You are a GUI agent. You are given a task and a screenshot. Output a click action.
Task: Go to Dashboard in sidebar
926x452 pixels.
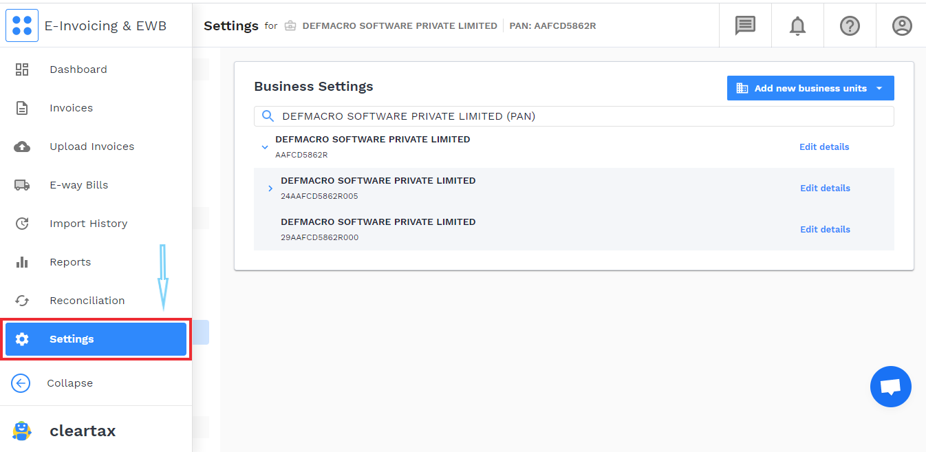[x=78, y=69]
